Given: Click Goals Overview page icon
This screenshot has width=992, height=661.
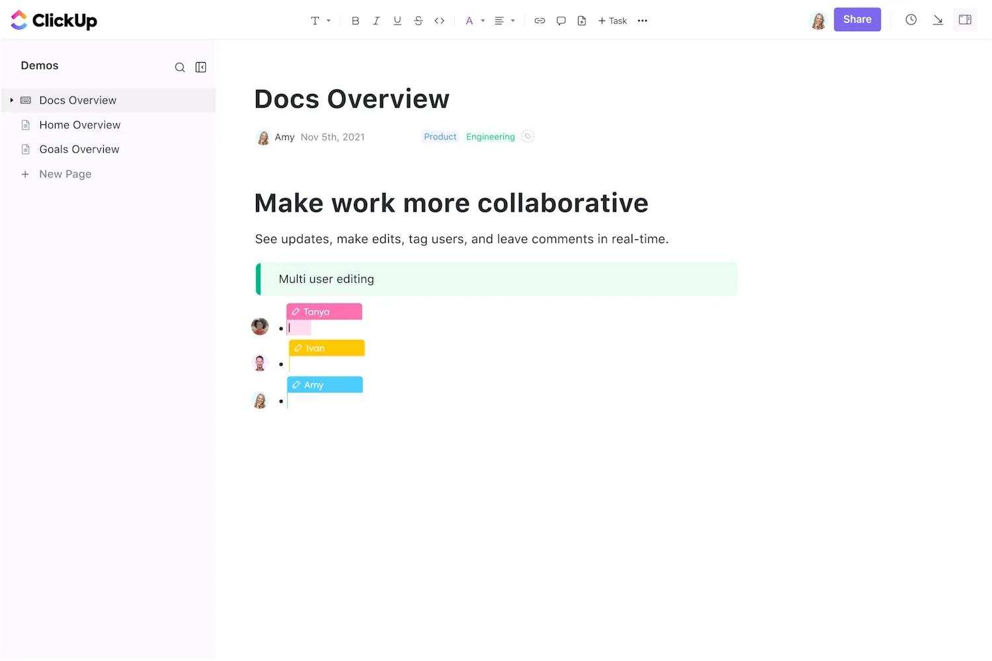Looking at the screenshot, I should (x=26, y=149).
